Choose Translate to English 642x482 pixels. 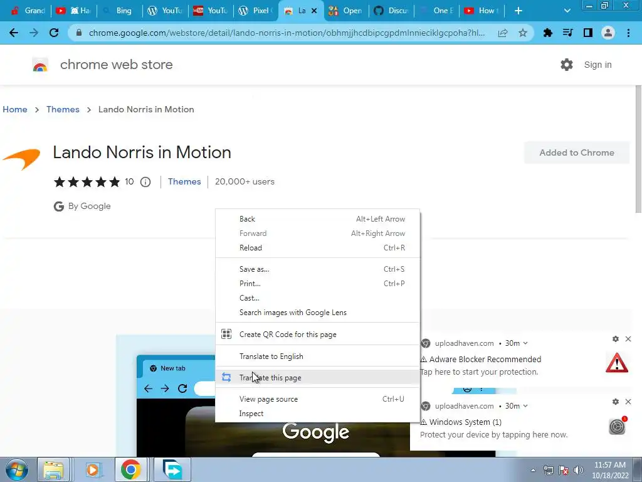317,356
